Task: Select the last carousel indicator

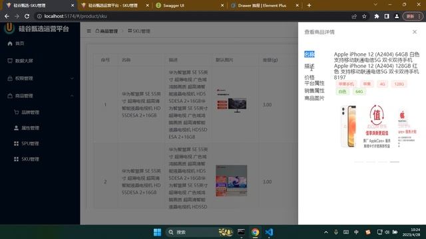Action: tap(395, 162)
